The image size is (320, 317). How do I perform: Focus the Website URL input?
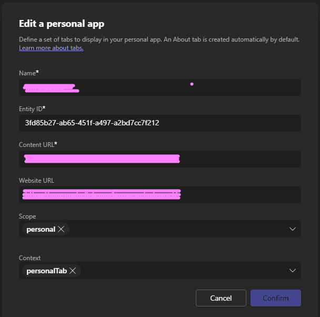coord(160,195)
